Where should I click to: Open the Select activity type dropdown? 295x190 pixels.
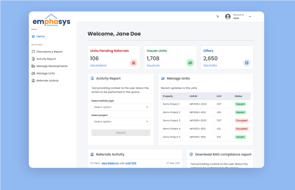coord(121,107)
